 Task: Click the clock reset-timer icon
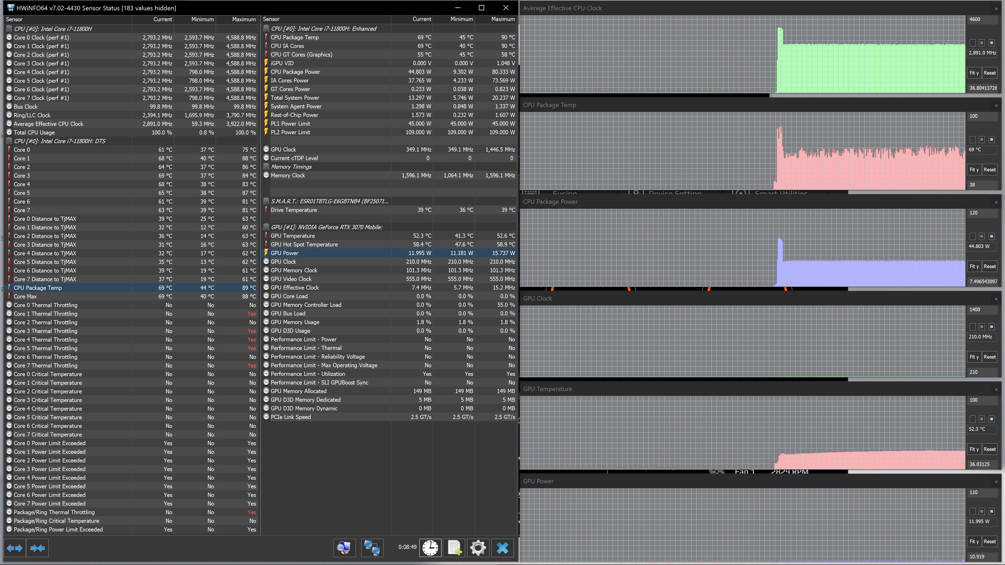(430, 548)
